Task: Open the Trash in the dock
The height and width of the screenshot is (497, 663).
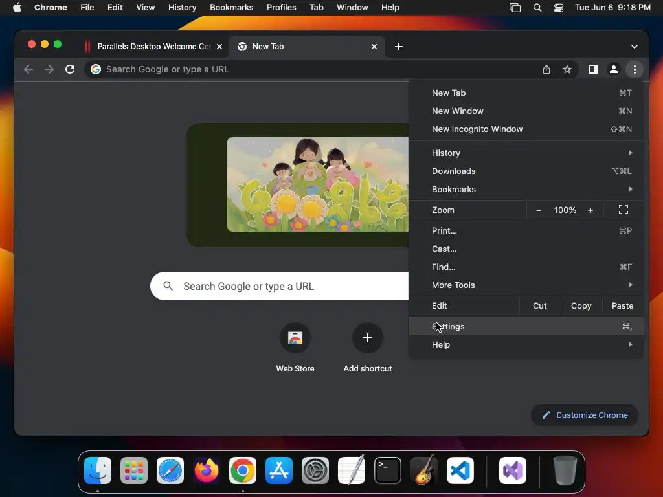Action: tap(565, 470)
